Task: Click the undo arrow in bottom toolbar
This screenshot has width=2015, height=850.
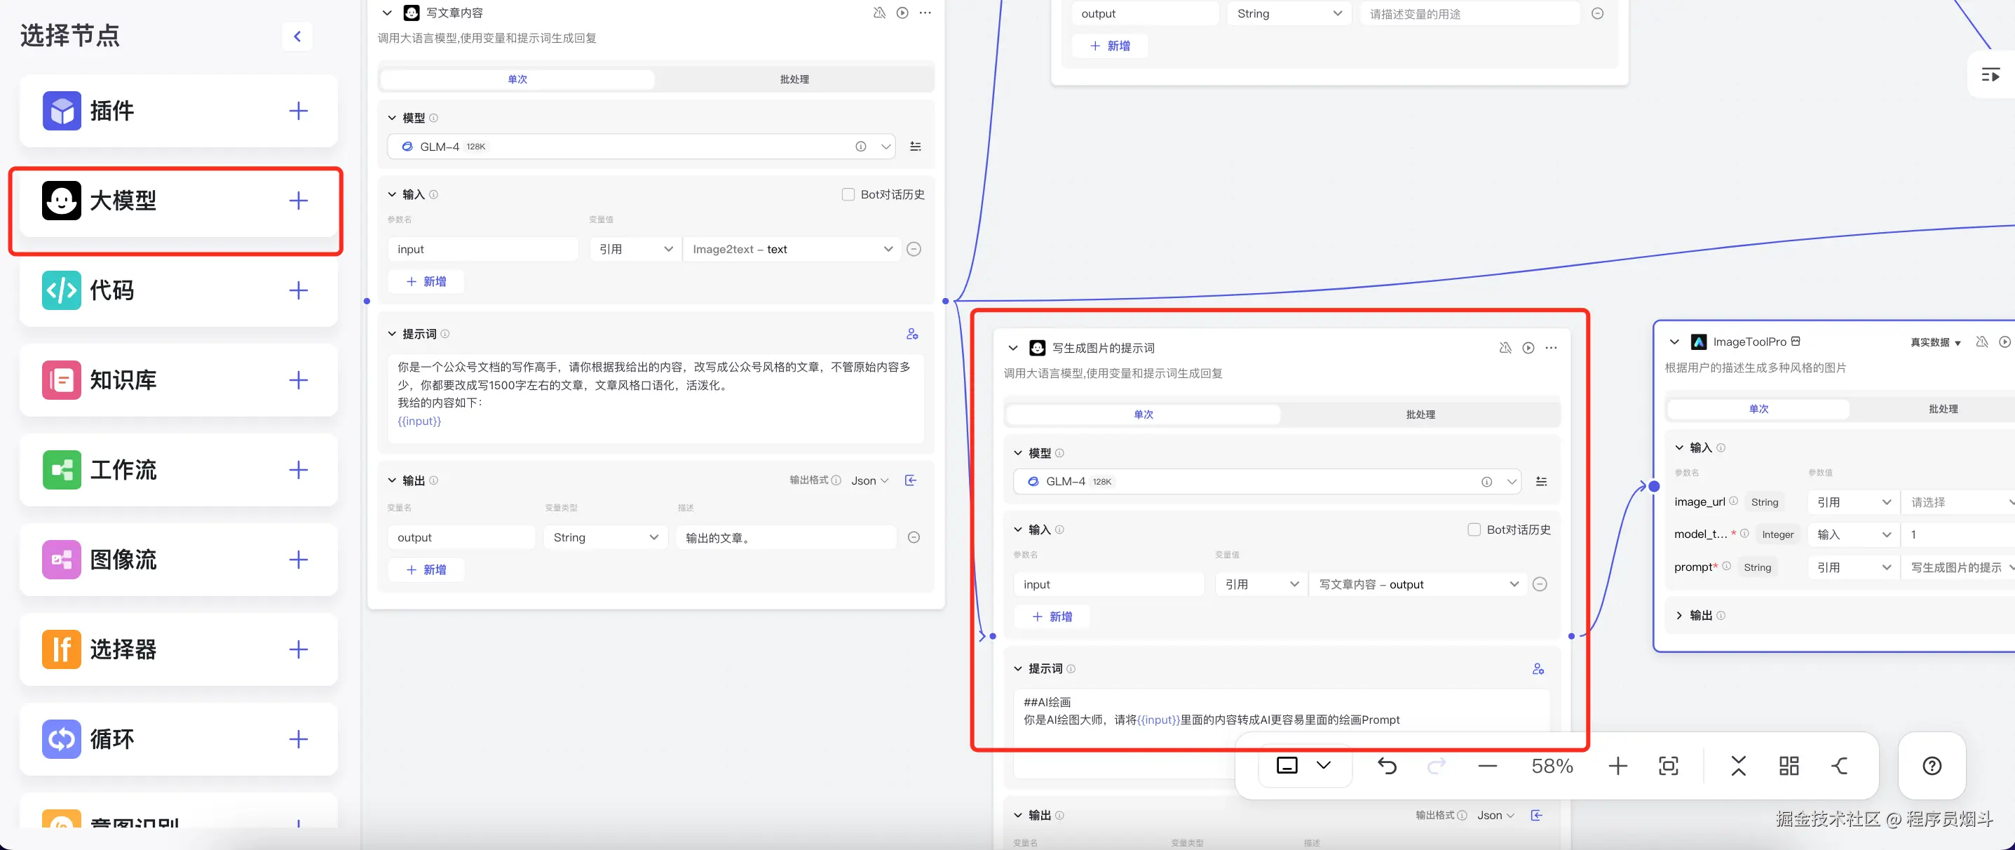Action: tap(1386, 765)
